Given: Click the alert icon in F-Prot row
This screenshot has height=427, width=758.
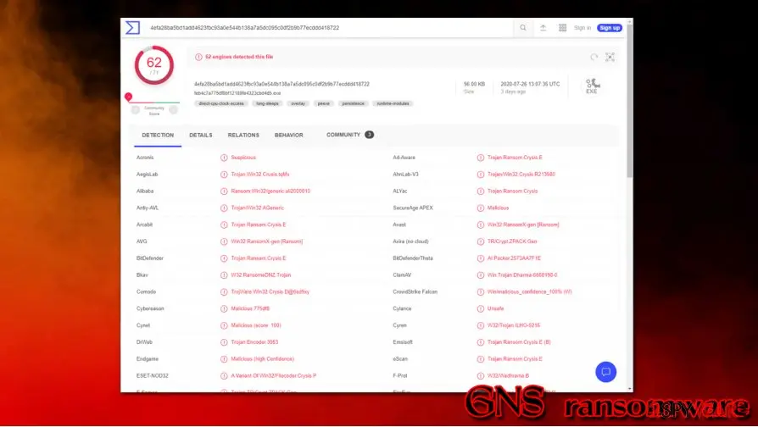Looking at the screenshot, I should coord(481,376).
